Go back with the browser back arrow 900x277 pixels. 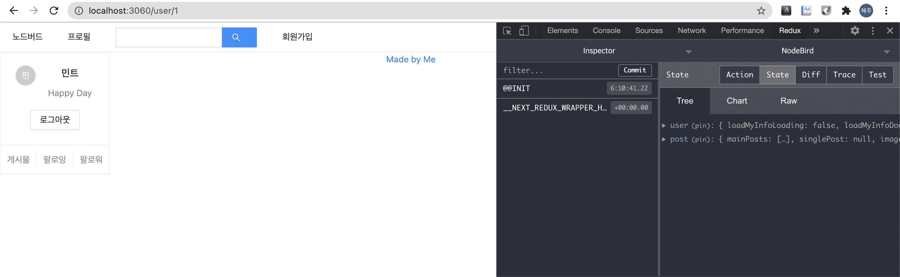(14, 11)
